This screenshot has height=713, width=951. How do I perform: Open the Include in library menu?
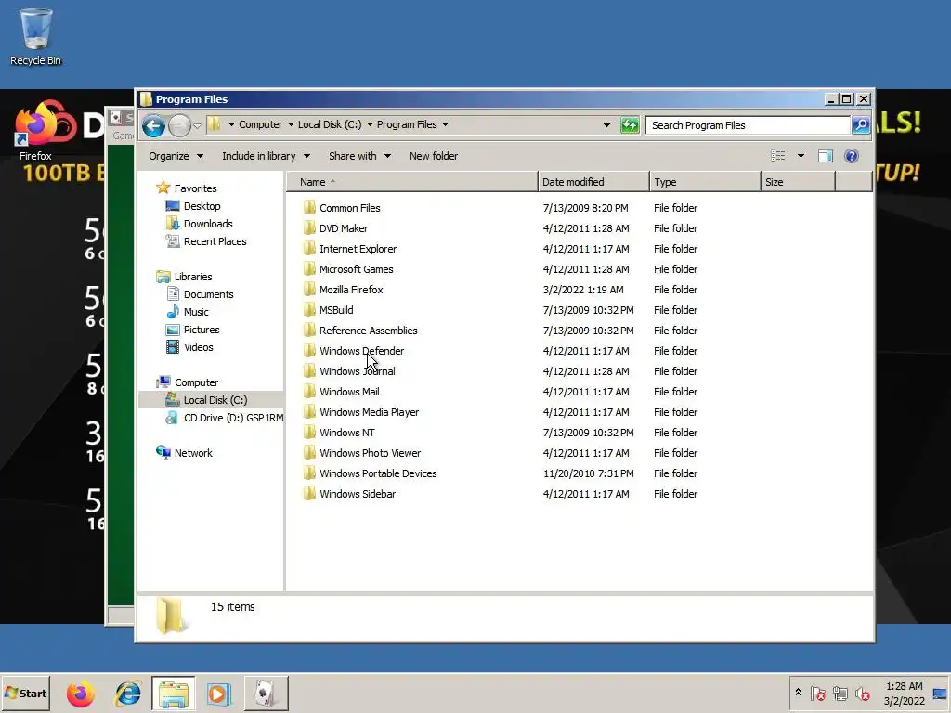coord(266,156)
